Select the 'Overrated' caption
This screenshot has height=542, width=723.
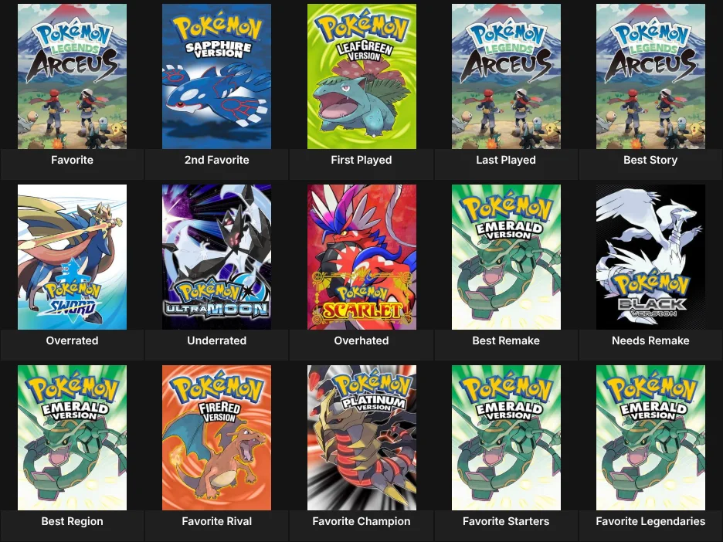[x=72, y=340]
